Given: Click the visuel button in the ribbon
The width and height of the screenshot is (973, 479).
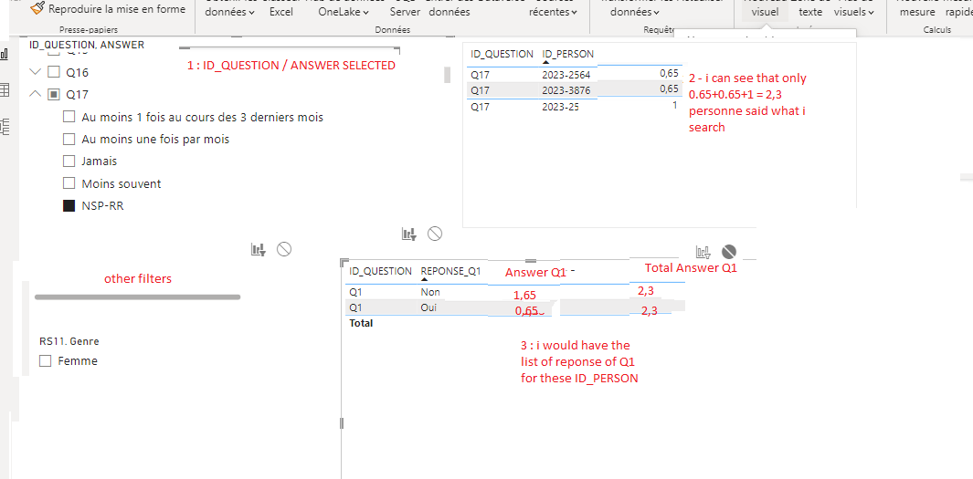Looking at the screenshot, I should [x=765, y=12].
